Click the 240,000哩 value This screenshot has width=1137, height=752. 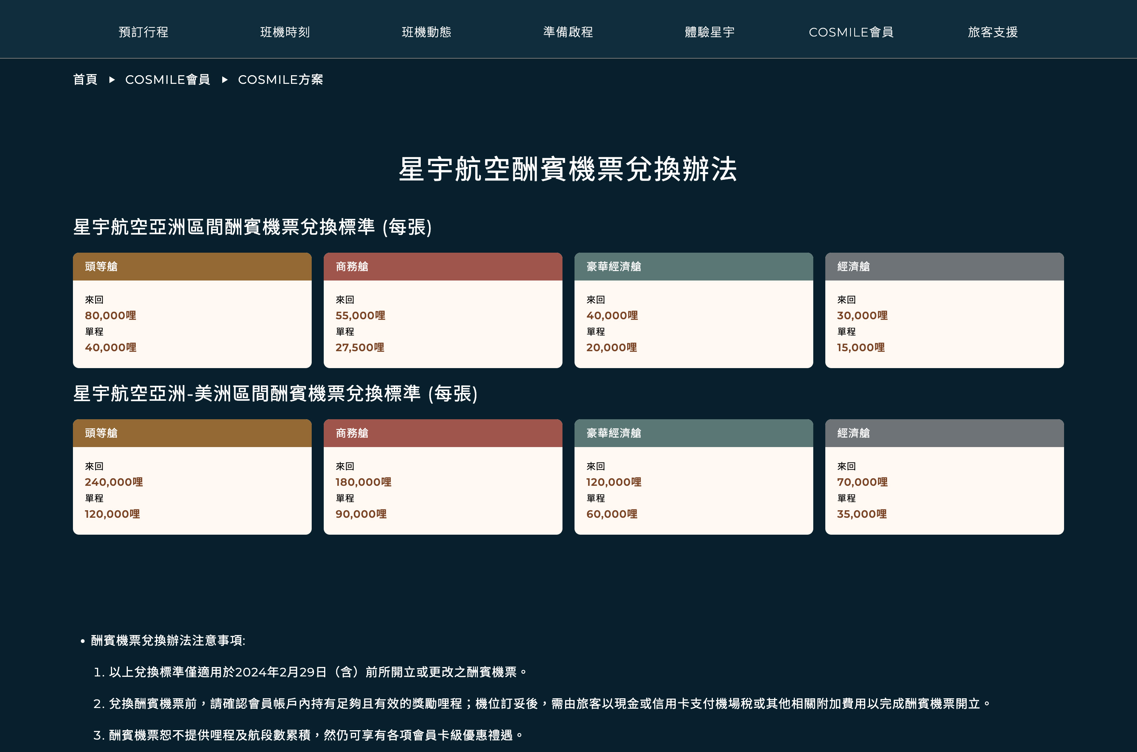click(114, 482)
